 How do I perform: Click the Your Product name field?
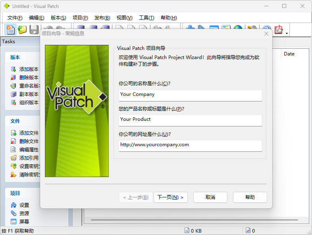191,120
